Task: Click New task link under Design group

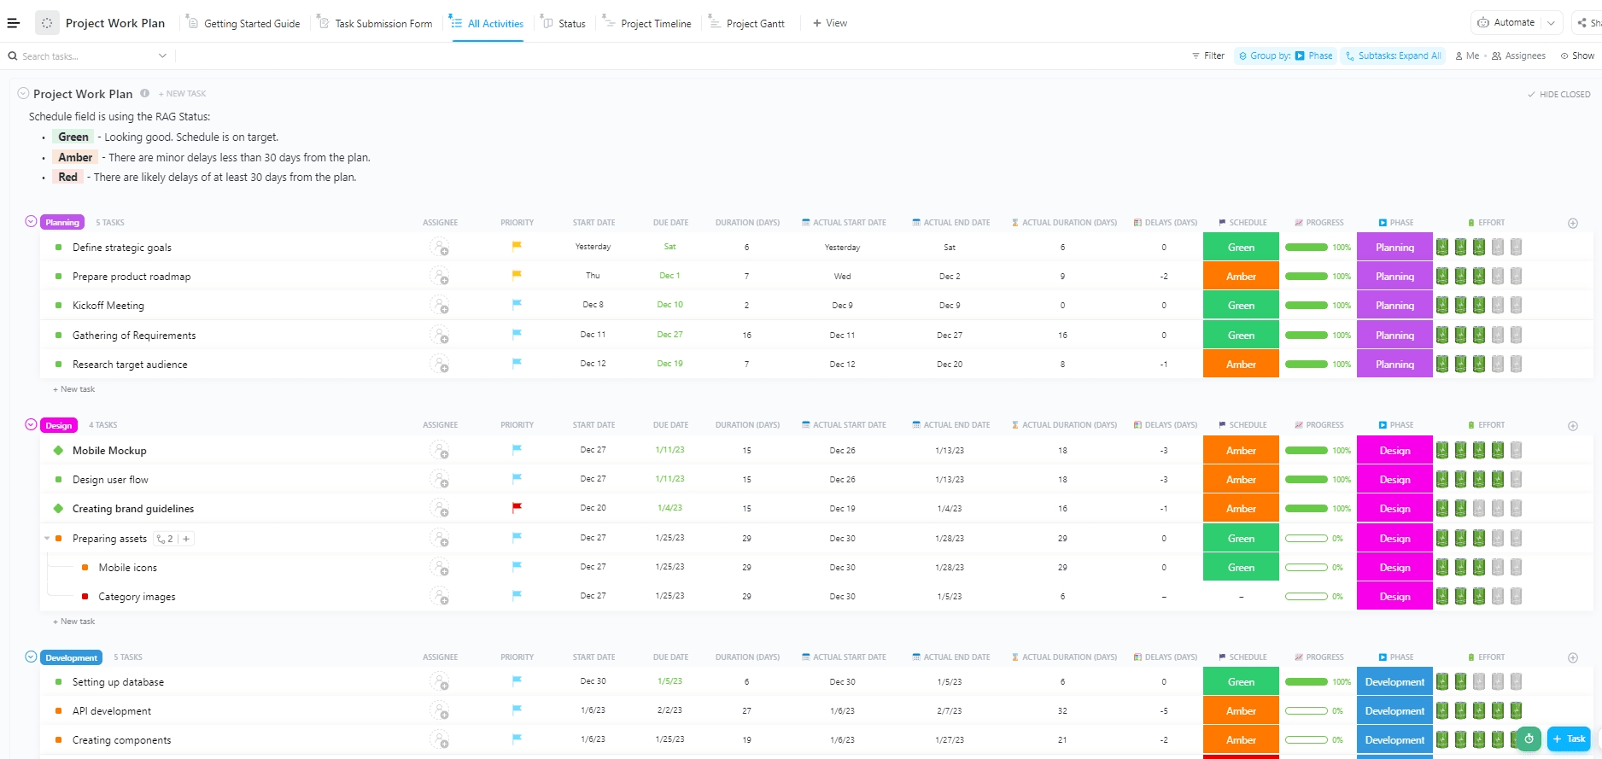Action: (77, 622)
